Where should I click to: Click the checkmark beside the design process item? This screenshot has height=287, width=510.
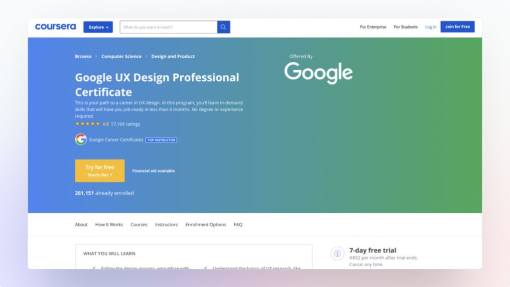(95, 268)
